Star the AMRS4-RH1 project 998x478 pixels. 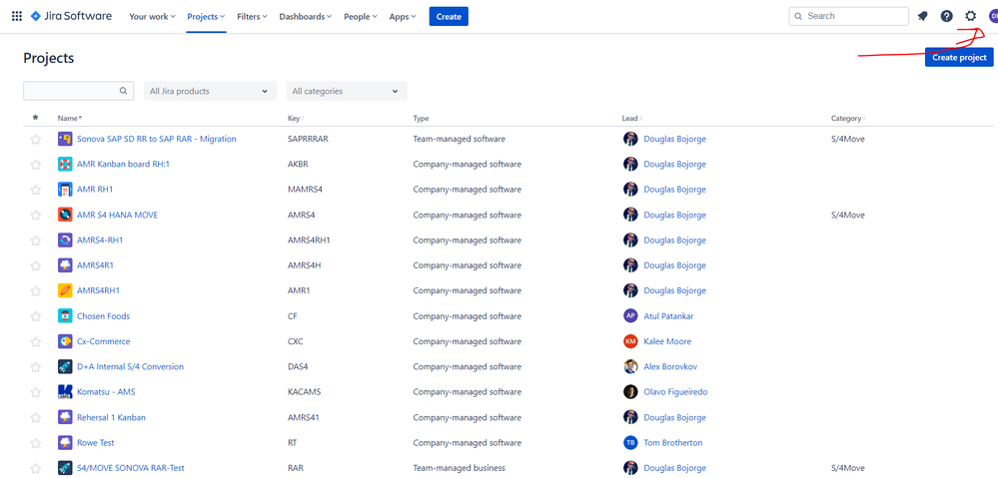coord(36,240)
